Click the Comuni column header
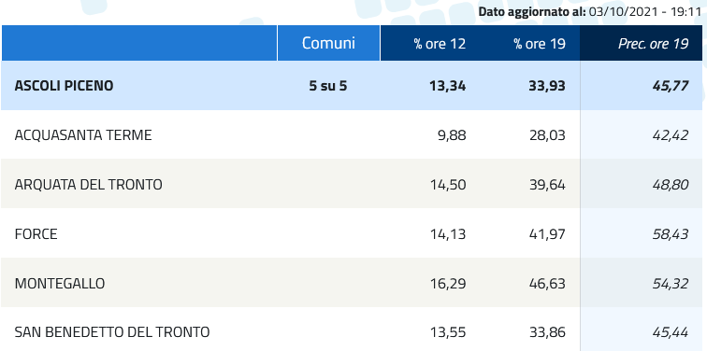707x351 pixels. [x=328, y=43]
